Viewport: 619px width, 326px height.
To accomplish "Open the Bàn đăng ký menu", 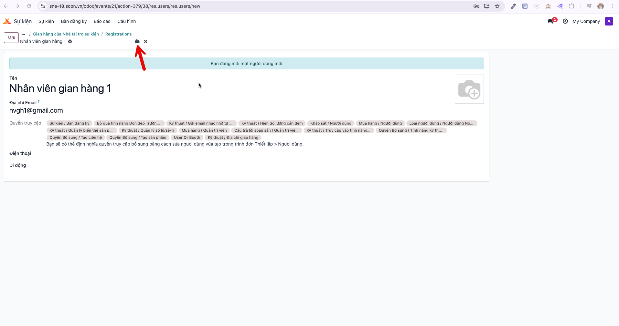I will coord(74,21).
